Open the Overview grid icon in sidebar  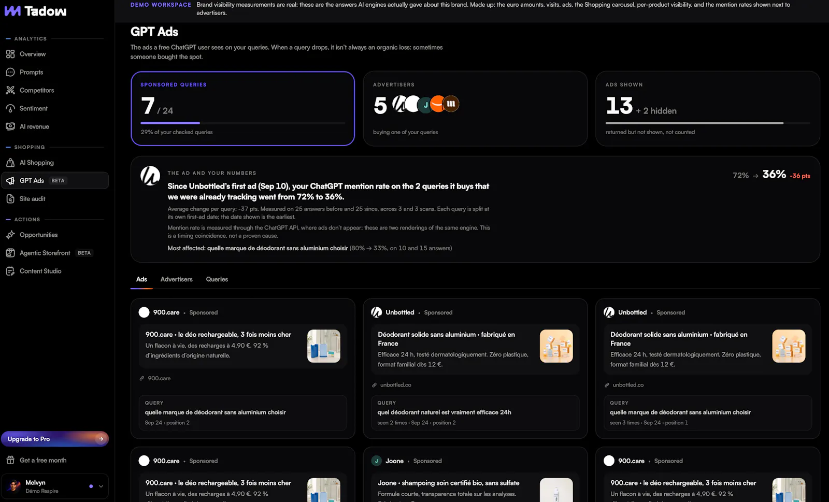[10, 54]
